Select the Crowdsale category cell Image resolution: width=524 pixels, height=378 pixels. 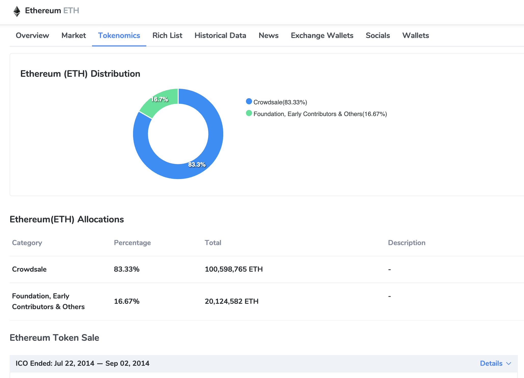click(29, 269)
